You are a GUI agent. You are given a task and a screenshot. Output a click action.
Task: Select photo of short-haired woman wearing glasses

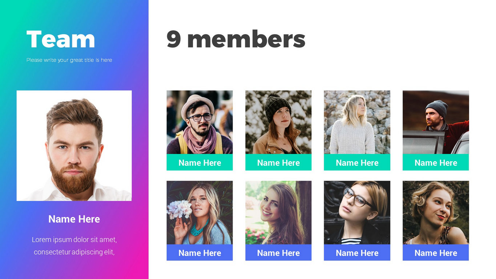click(x=357, y=213)
